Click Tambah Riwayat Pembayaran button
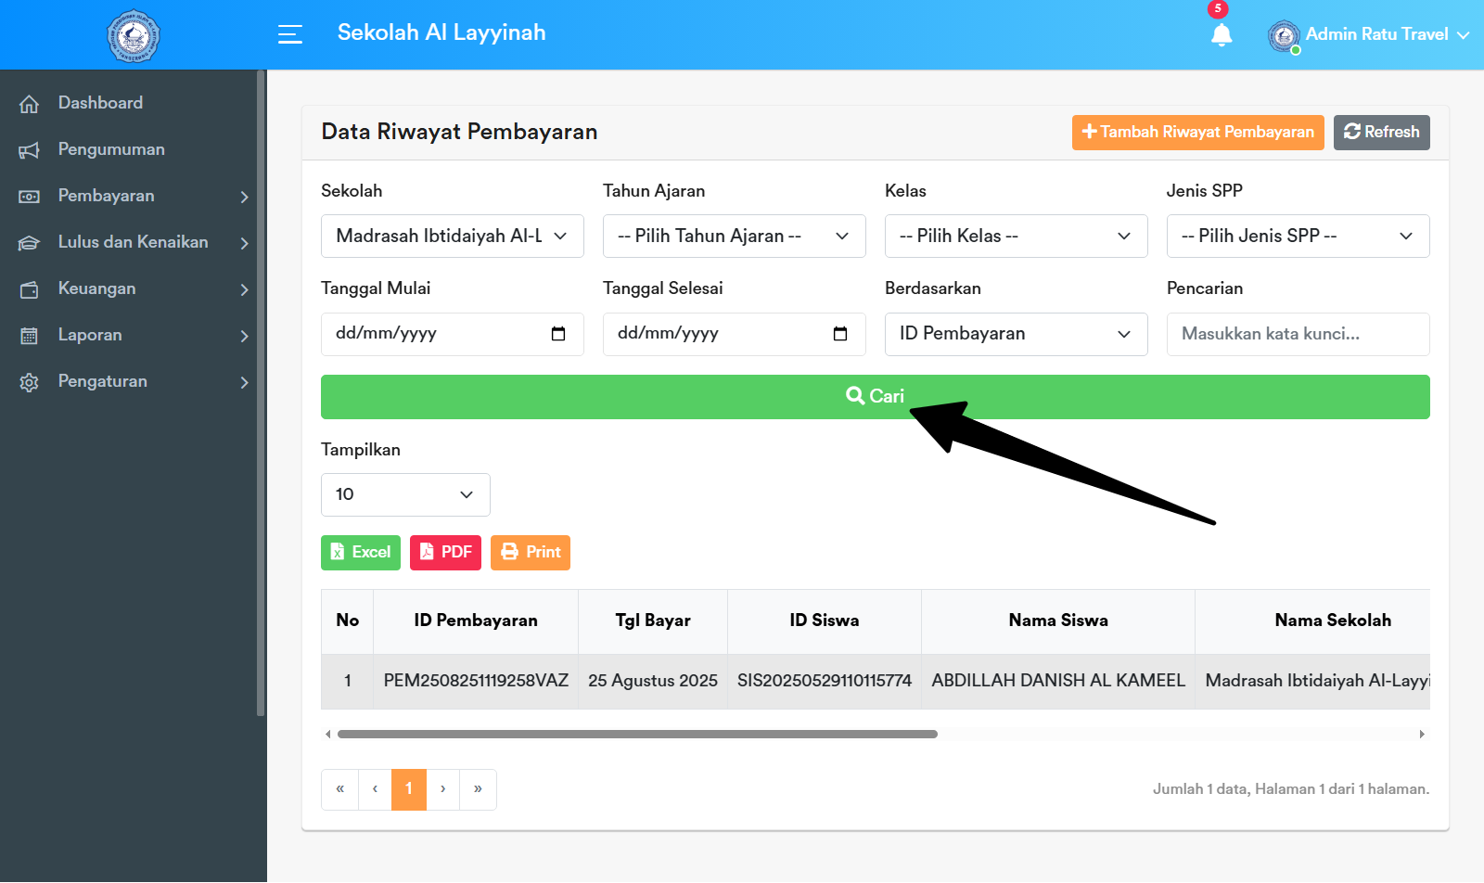Viewport: 1484px width, 883px height. point(1197,133)
